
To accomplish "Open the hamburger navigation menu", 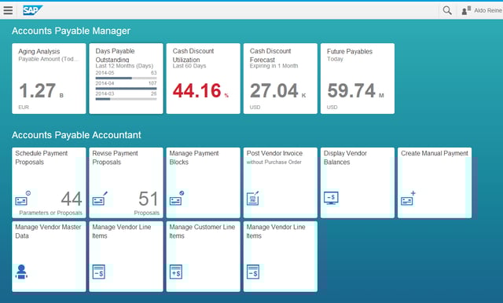I will (x=8, y=10).
